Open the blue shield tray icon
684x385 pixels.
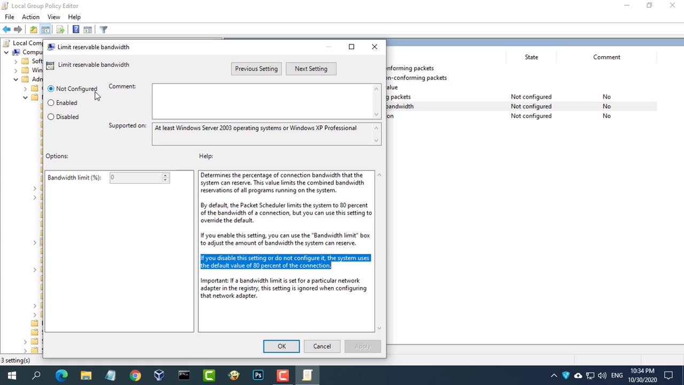(x=566, y=375)
